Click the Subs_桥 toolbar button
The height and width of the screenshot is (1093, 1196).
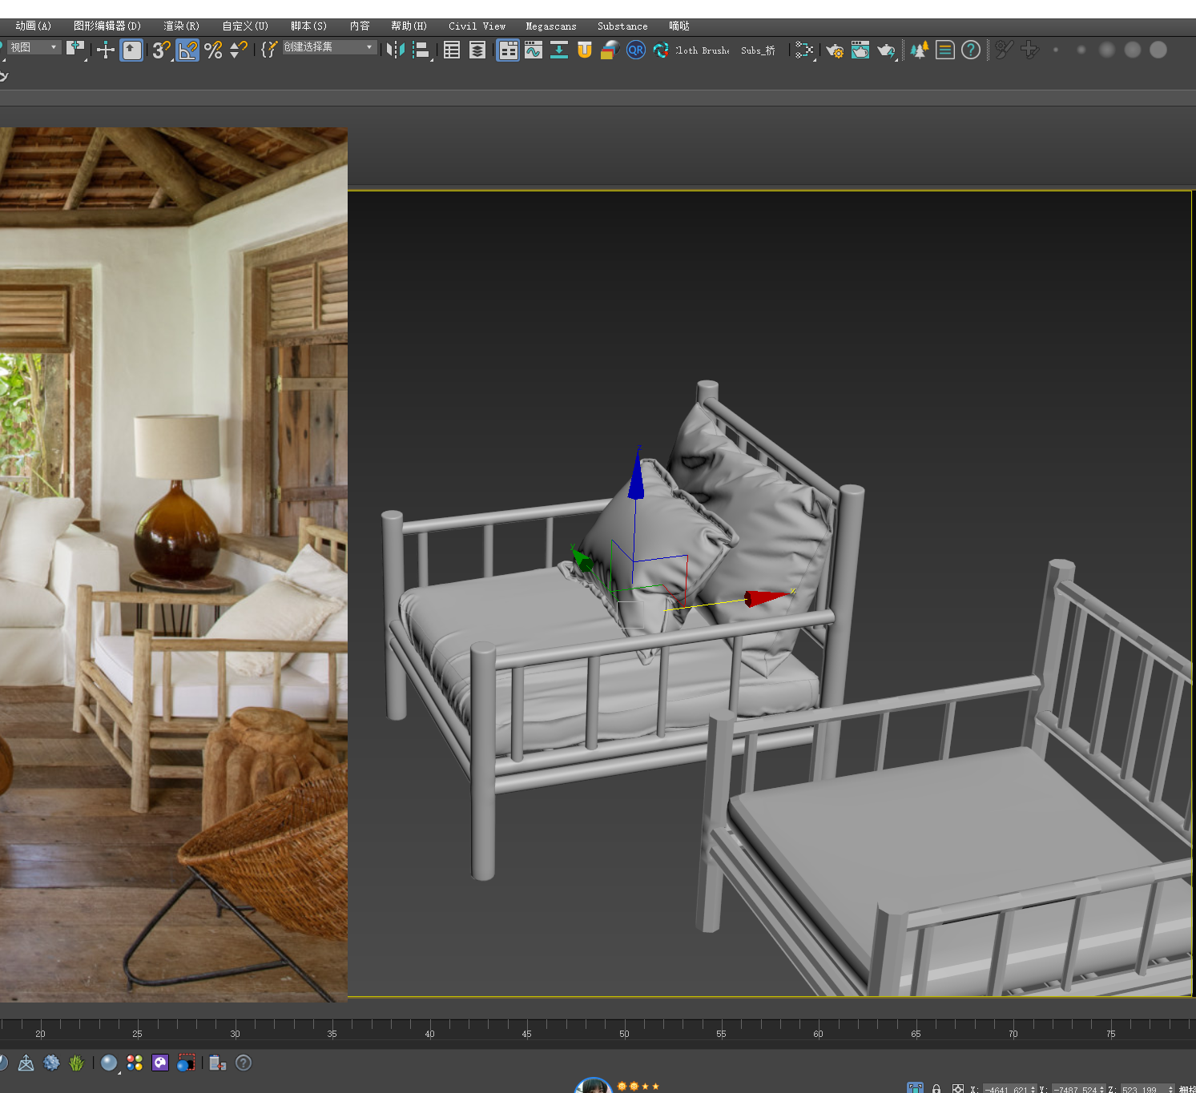758,50
